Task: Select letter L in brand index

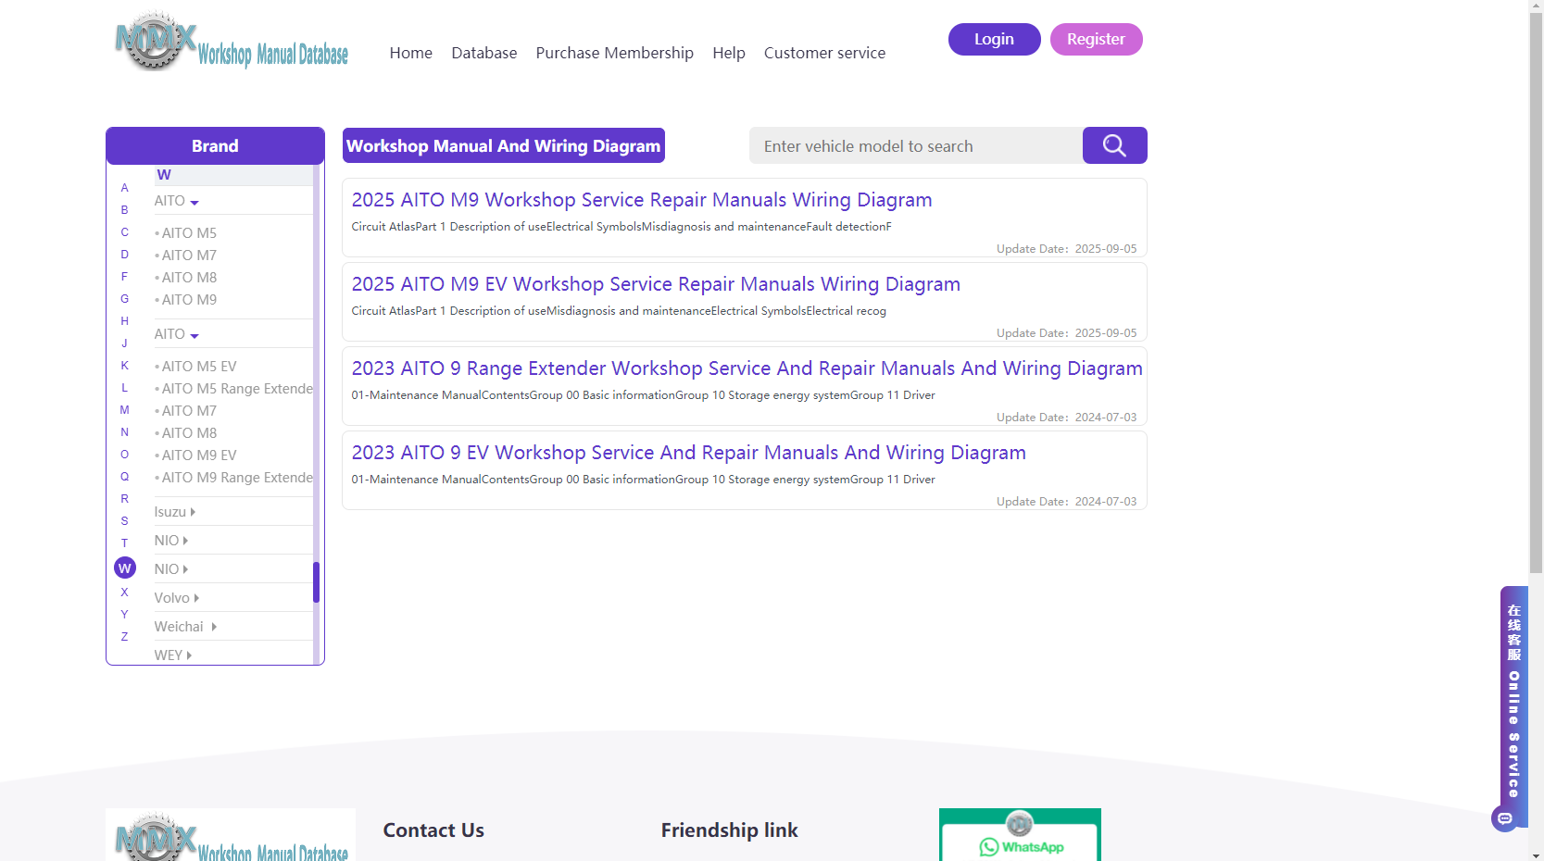Action: point(125,388)
